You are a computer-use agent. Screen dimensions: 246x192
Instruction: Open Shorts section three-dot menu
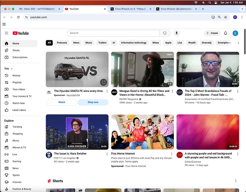click(x=236, y=181)
